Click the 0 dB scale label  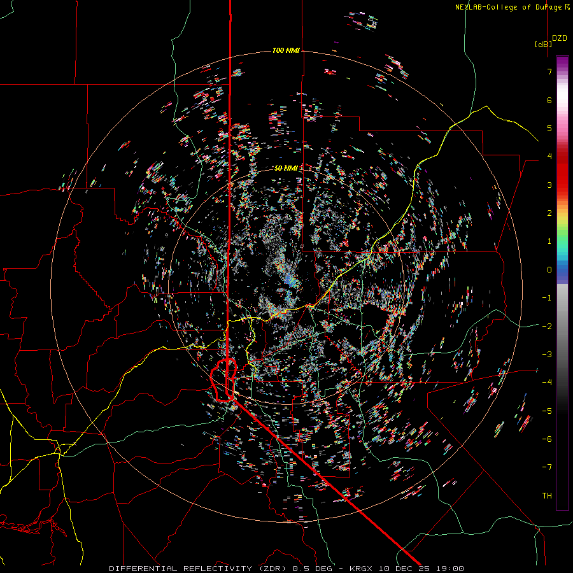coord(549,270)
